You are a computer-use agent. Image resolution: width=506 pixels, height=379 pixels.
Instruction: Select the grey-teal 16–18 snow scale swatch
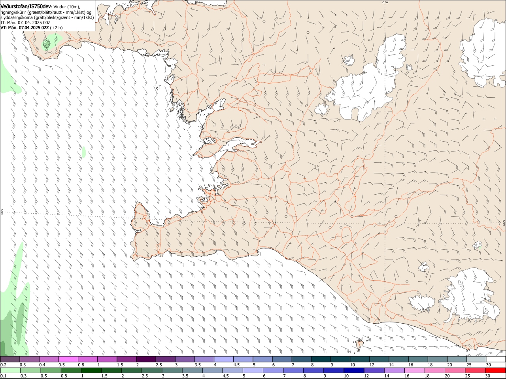(x=418, y=359)
